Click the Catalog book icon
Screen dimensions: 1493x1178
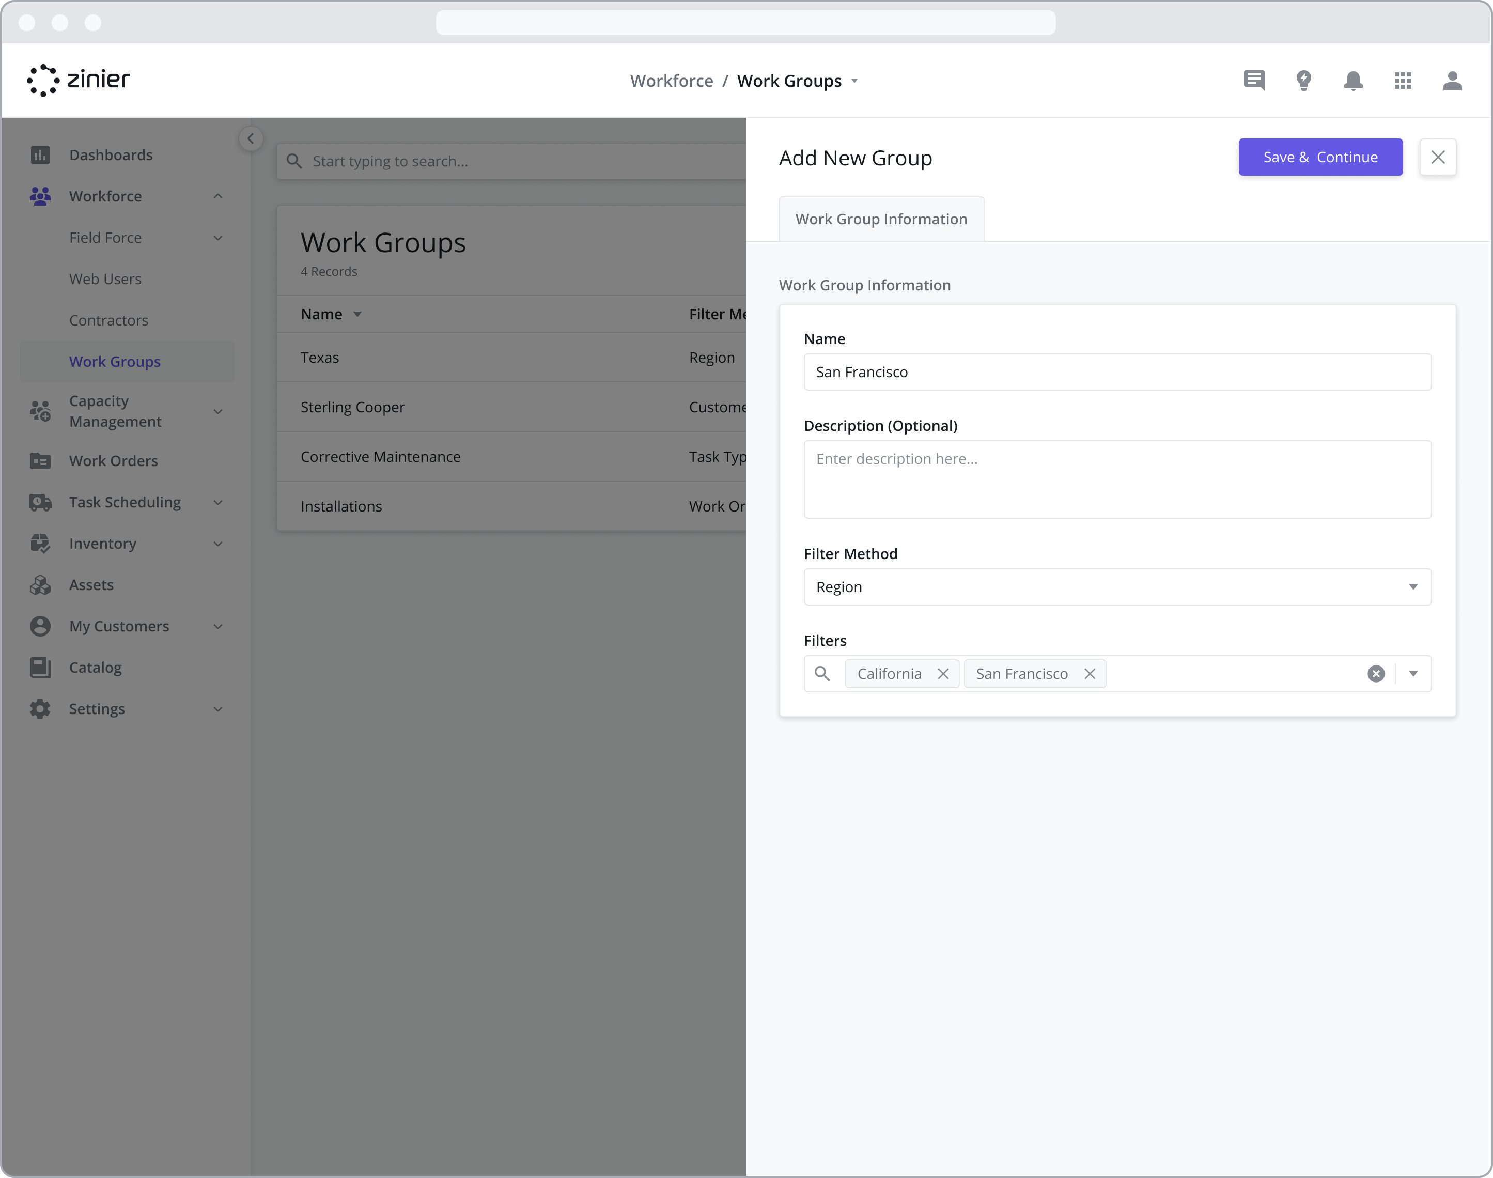tap(40, 668)
